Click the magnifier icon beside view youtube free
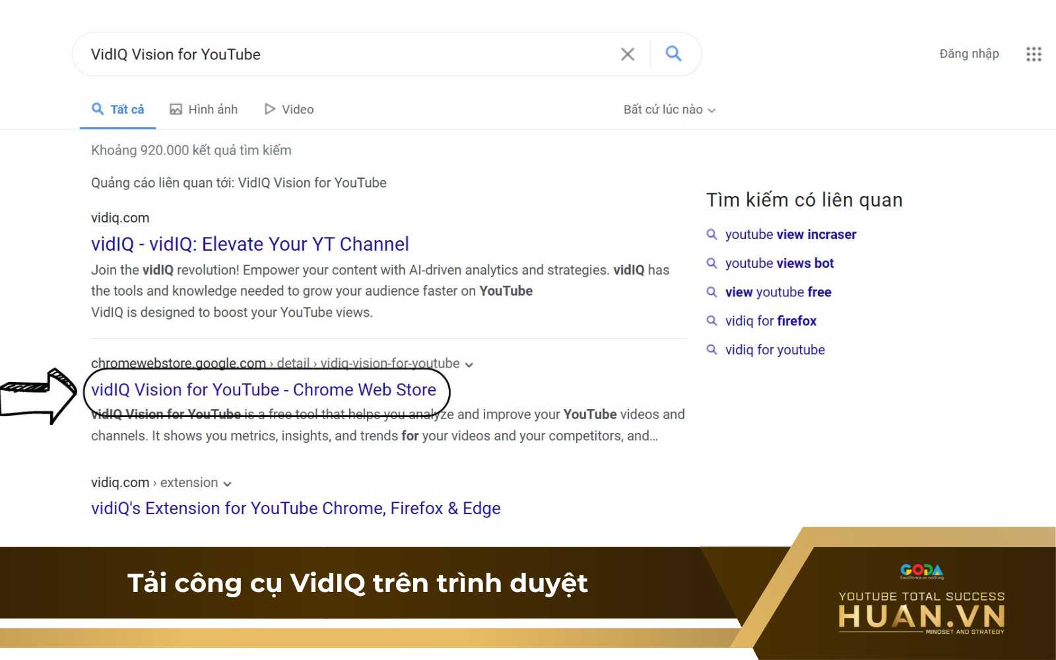This screenshot has width=1056, height=660. coord(711,292)
